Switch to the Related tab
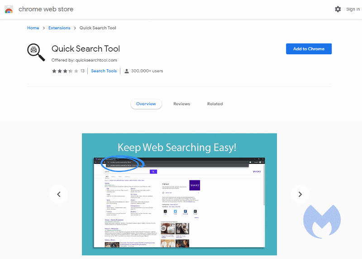This screenshot has height=259, width=362. click(x=215, y=104)
